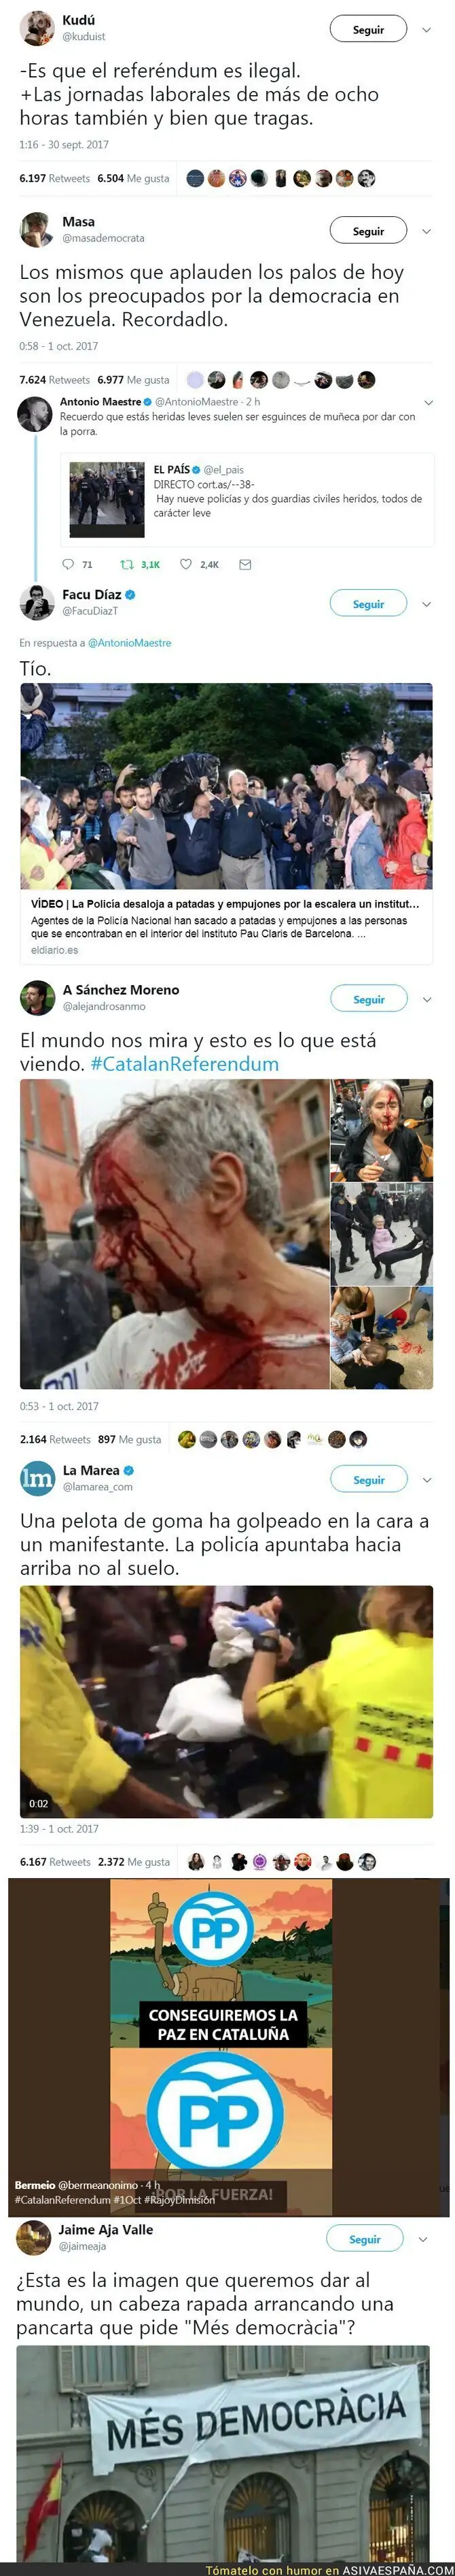Open chevron menu on La Marea tweet
455x2576 pixels.
coord(427,1479)
